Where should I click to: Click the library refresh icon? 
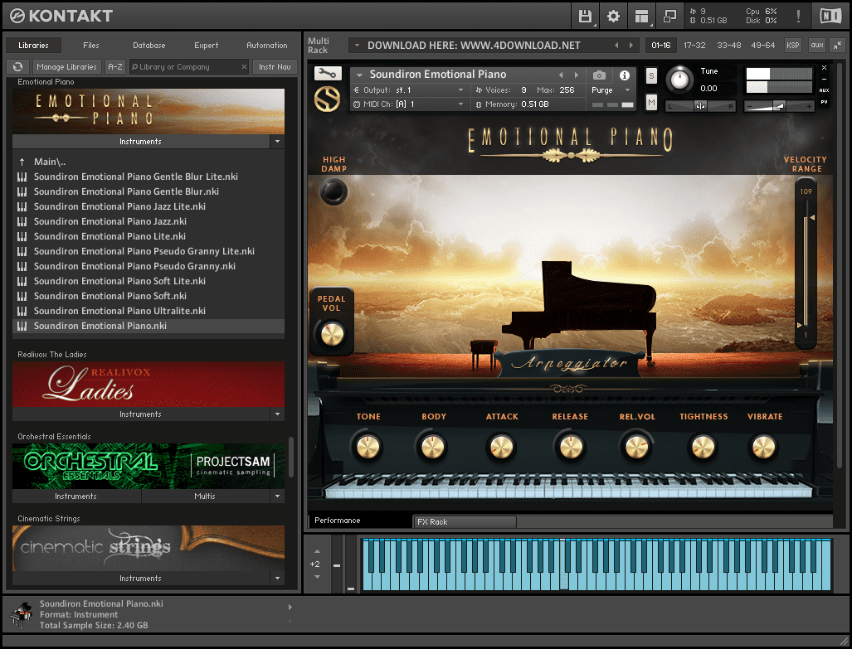click(x=18, y=67)
